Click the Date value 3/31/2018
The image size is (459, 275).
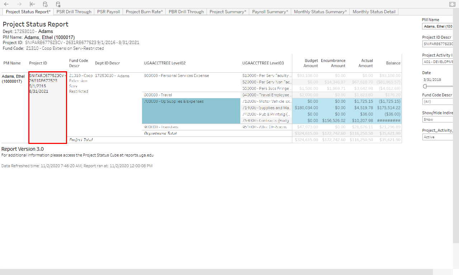tap(432, 79)
